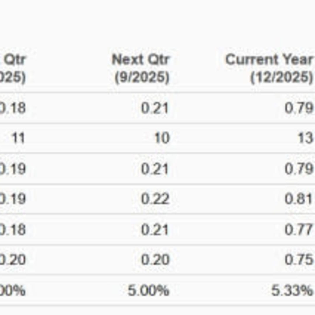Click the Next Qtr (9/2025) column header
The width and height of the screenshot is (315, 315).
(141, 68)
